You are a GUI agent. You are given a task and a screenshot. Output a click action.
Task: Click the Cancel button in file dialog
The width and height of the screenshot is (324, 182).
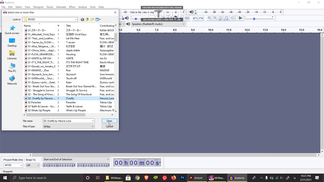[109, 126]
